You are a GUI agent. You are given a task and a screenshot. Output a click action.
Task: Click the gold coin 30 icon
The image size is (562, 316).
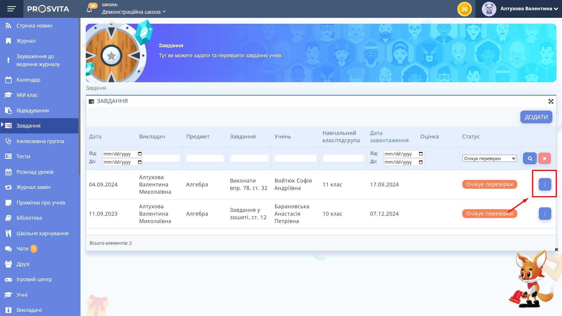coord(464,9)
